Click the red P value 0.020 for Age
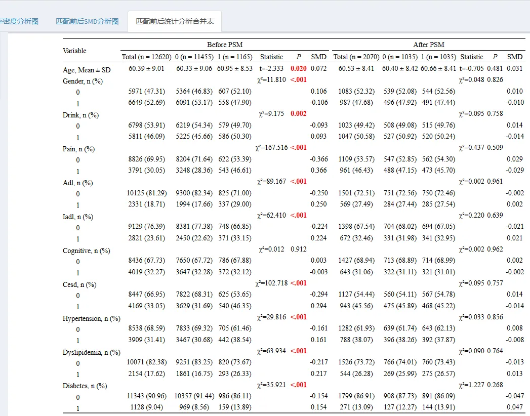This screenshot has width=530, height=416. [299, 69]
